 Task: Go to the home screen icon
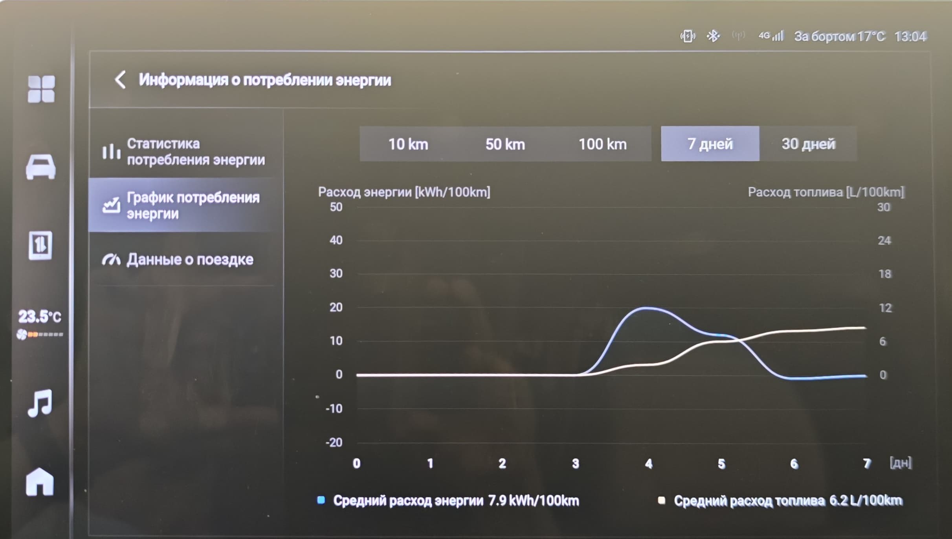point(40,482)
